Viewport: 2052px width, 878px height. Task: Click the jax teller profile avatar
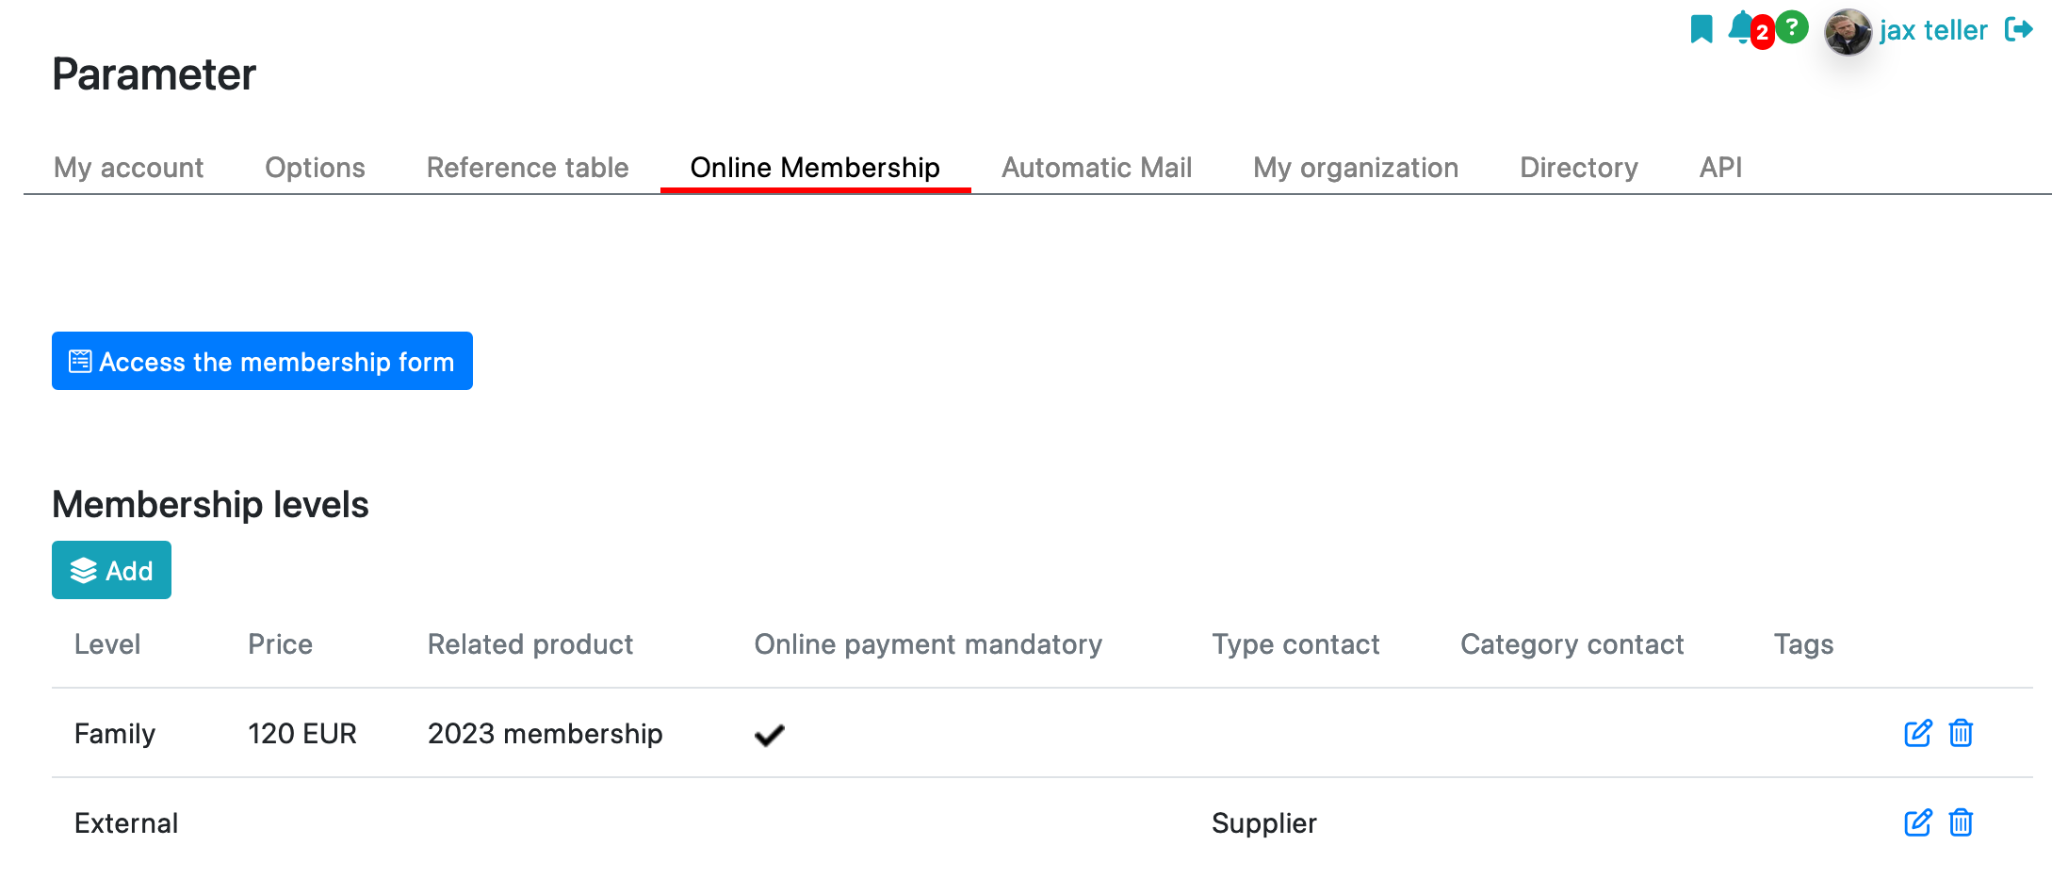[x=1848, y=32]
